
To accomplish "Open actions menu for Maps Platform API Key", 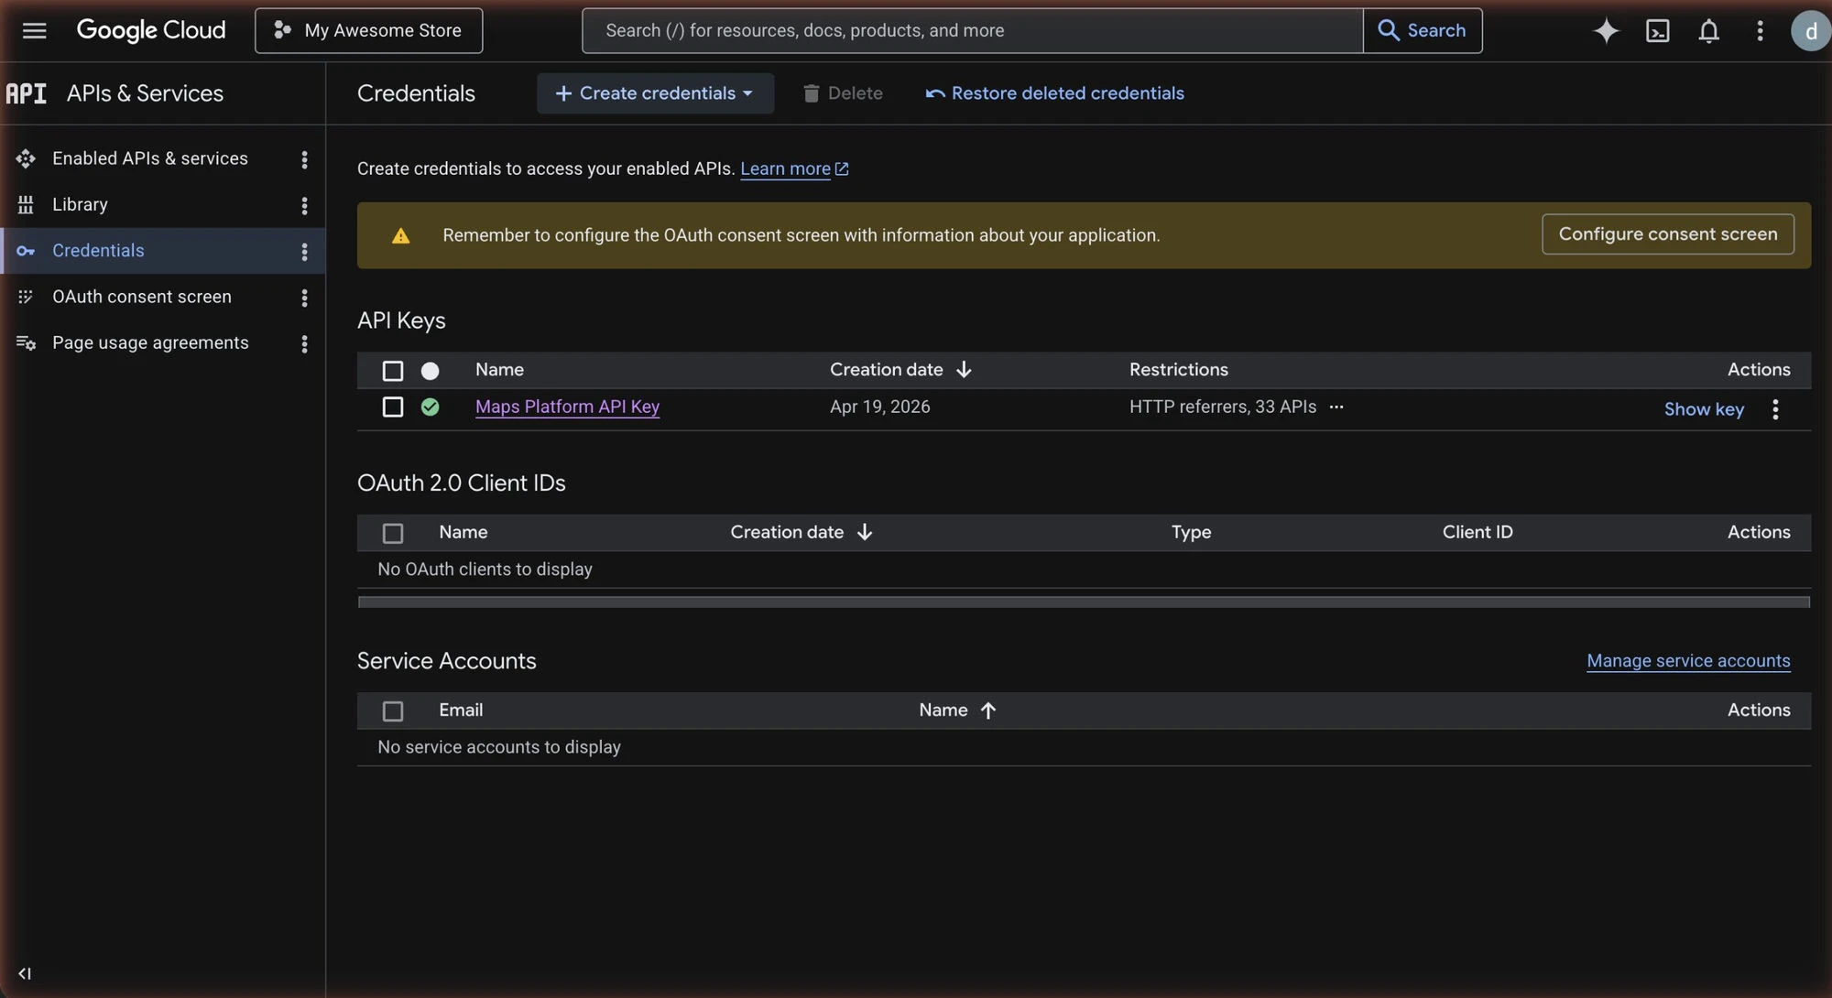I will click(1774, 409).
